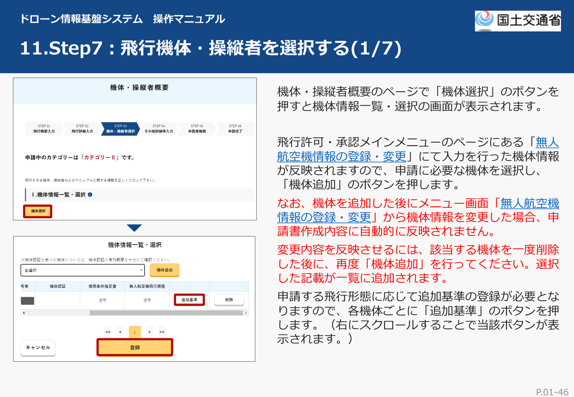Viewport: 574px width, 397px height.
Task: Select STEP 05 申請書確認 step
Action: coord(197,129)
